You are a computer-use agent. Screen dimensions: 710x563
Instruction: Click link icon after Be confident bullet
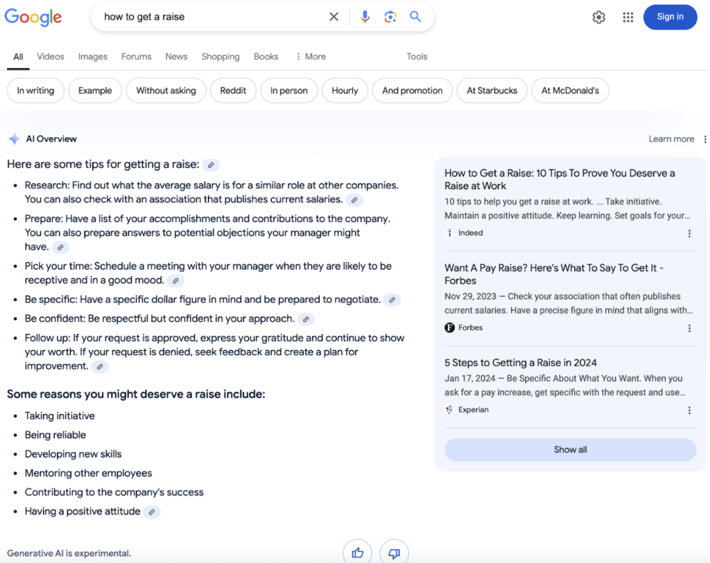pos(306,320)
